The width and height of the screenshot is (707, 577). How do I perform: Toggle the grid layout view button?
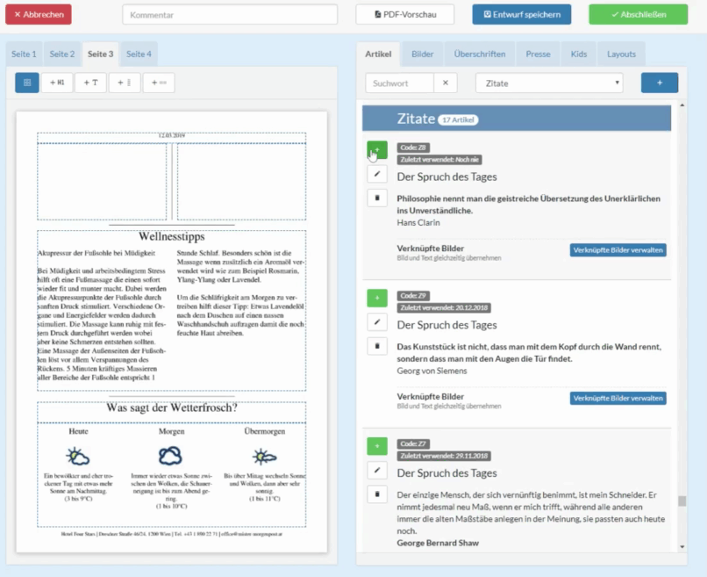click(26, 83)
